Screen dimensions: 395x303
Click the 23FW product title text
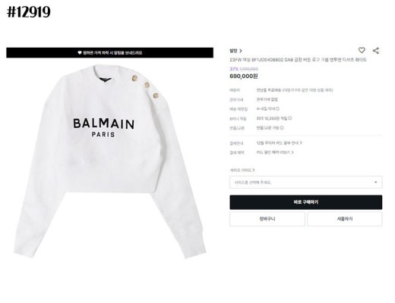point(299,60)
